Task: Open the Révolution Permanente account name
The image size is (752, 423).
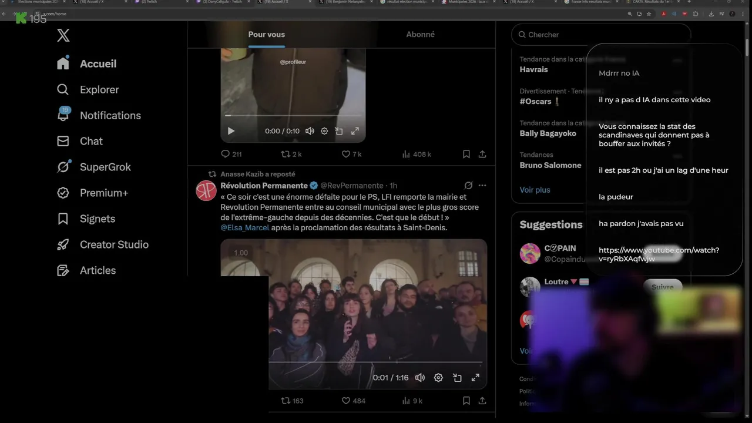Action: (264, 186)
